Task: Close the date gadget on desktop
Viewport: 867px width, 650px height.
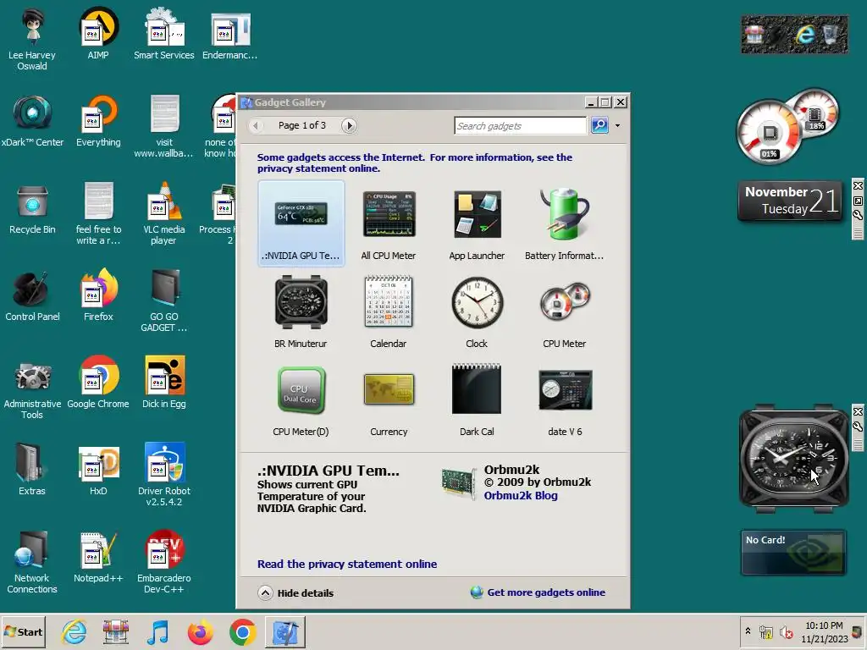Action: coord(858,185)
